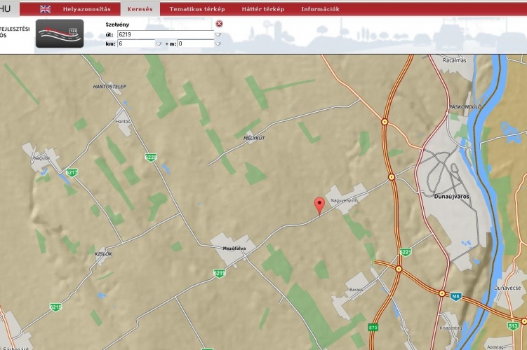527x350 pixels.
Task: Click the M8 motorway shield
Action: (x=456, y=295)
